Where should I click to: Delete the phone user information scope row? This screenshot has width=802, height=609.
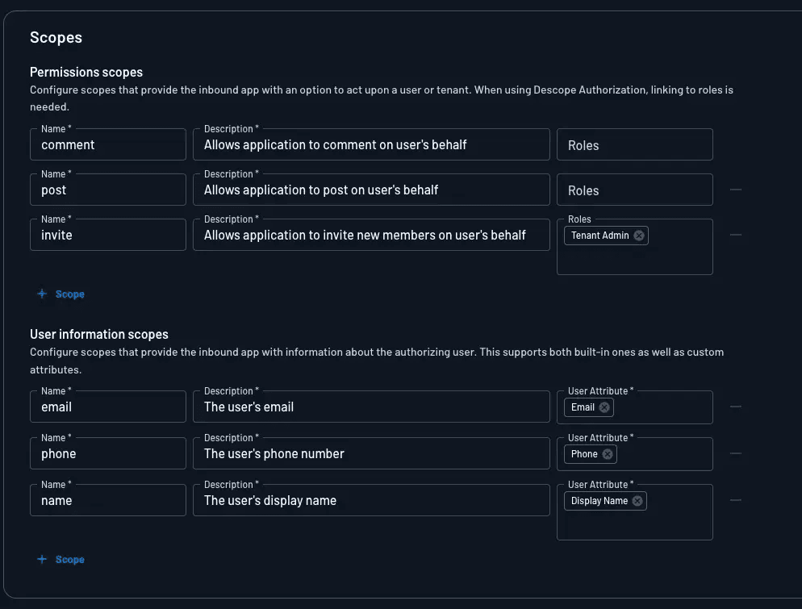point(735,453)
